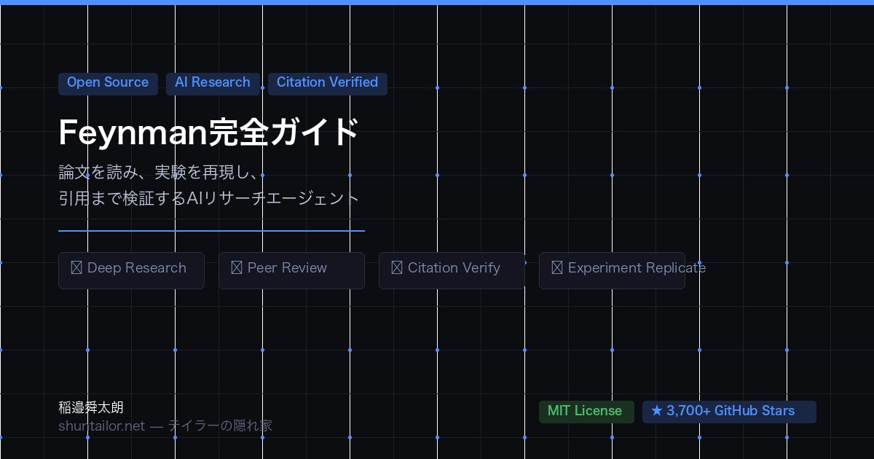874x459 pixels.
Task: Click the icon before Deep Research
Action: (x=76, y=268)
